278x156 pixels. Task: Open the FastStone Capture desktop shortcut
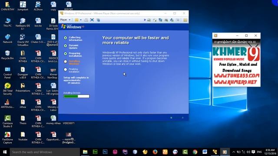click(x=7, y=138)
